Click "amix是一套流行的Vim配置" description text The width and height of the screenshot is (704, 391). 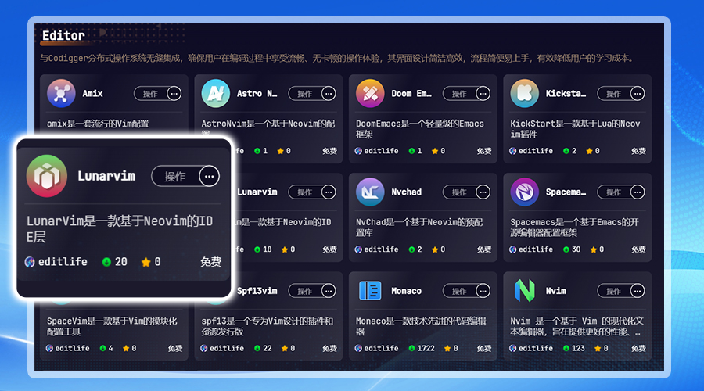tap(98, 124)
